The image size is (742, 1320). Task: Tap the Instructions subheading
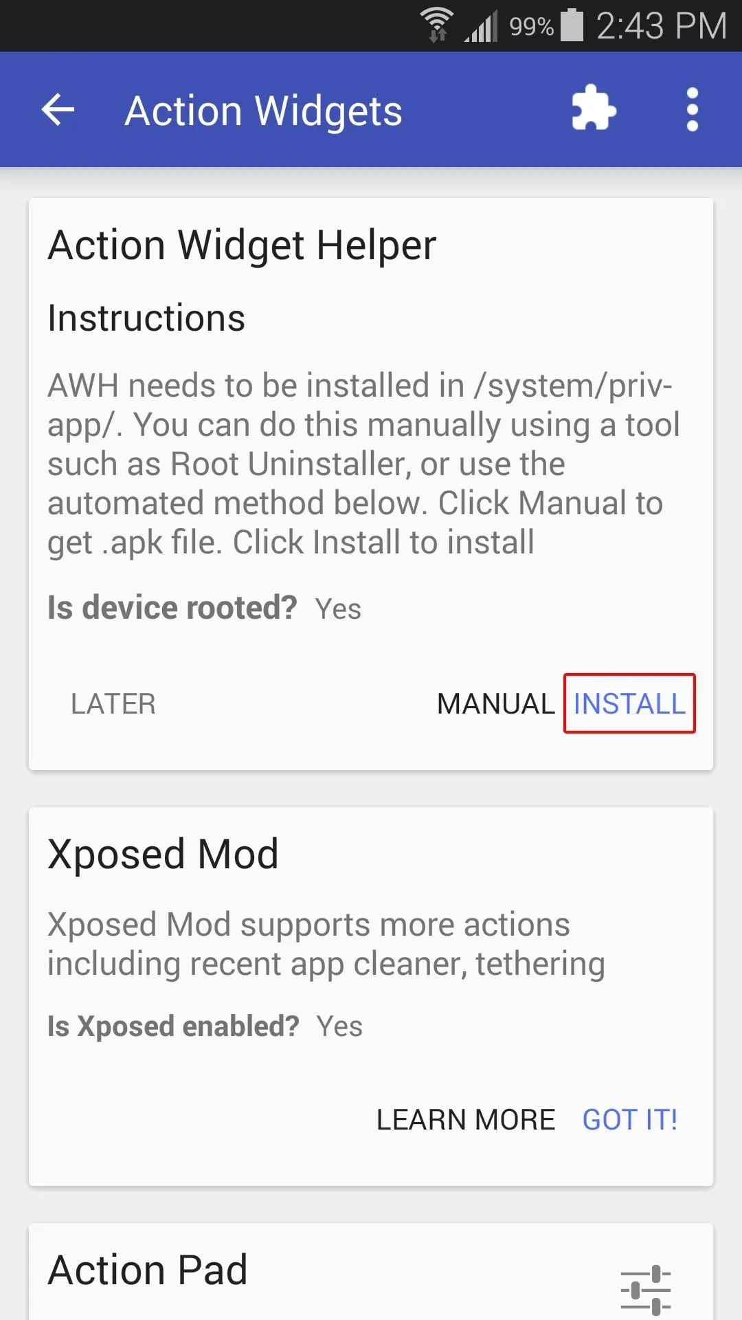[x=146, y=318]
